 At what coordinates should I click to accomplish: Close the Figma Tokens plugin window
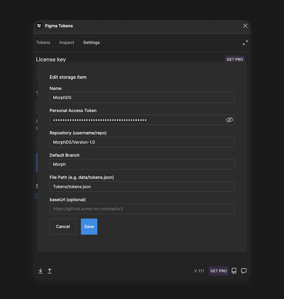(245, 26)
